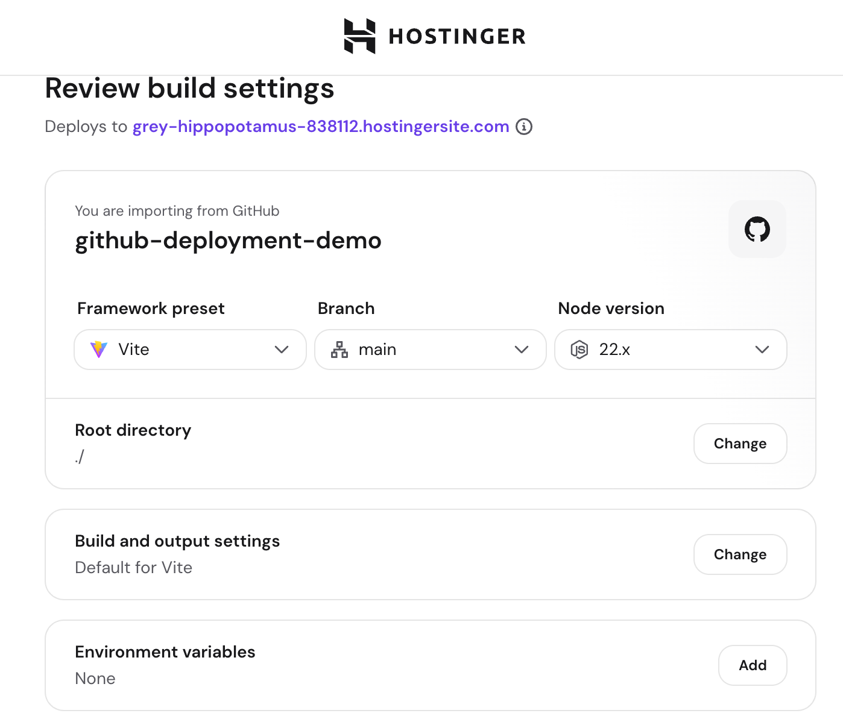
Task: Click the Node.js hexagon icon beside 22.x
Action: coord(579,350)
